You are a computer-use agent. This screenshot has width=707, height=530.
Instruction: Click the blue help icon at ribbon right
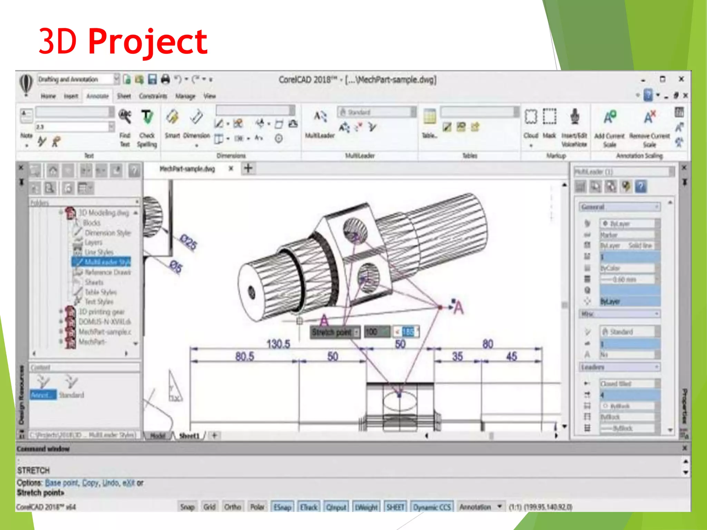(648, 95)
